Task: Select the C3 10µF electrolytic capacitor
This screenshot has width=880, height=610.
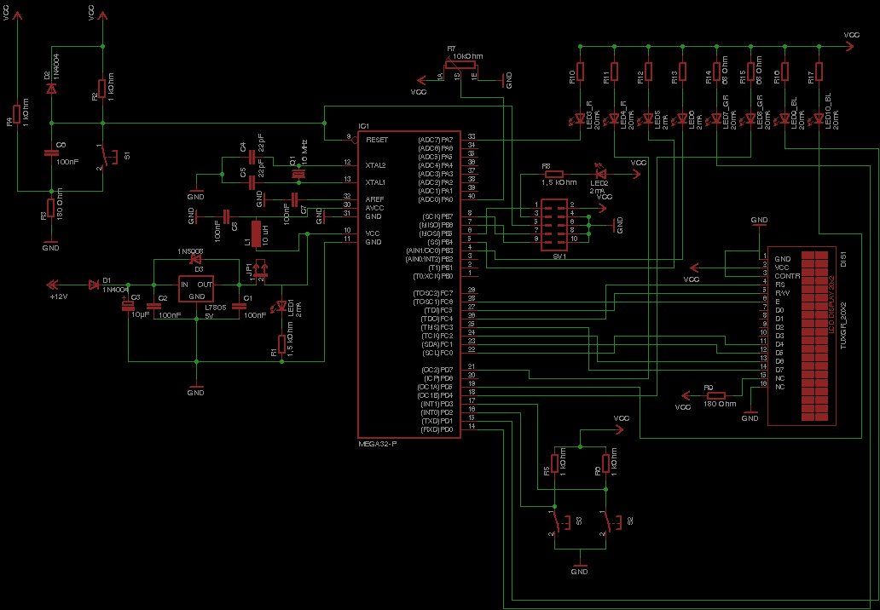Action: pos(129,305)
